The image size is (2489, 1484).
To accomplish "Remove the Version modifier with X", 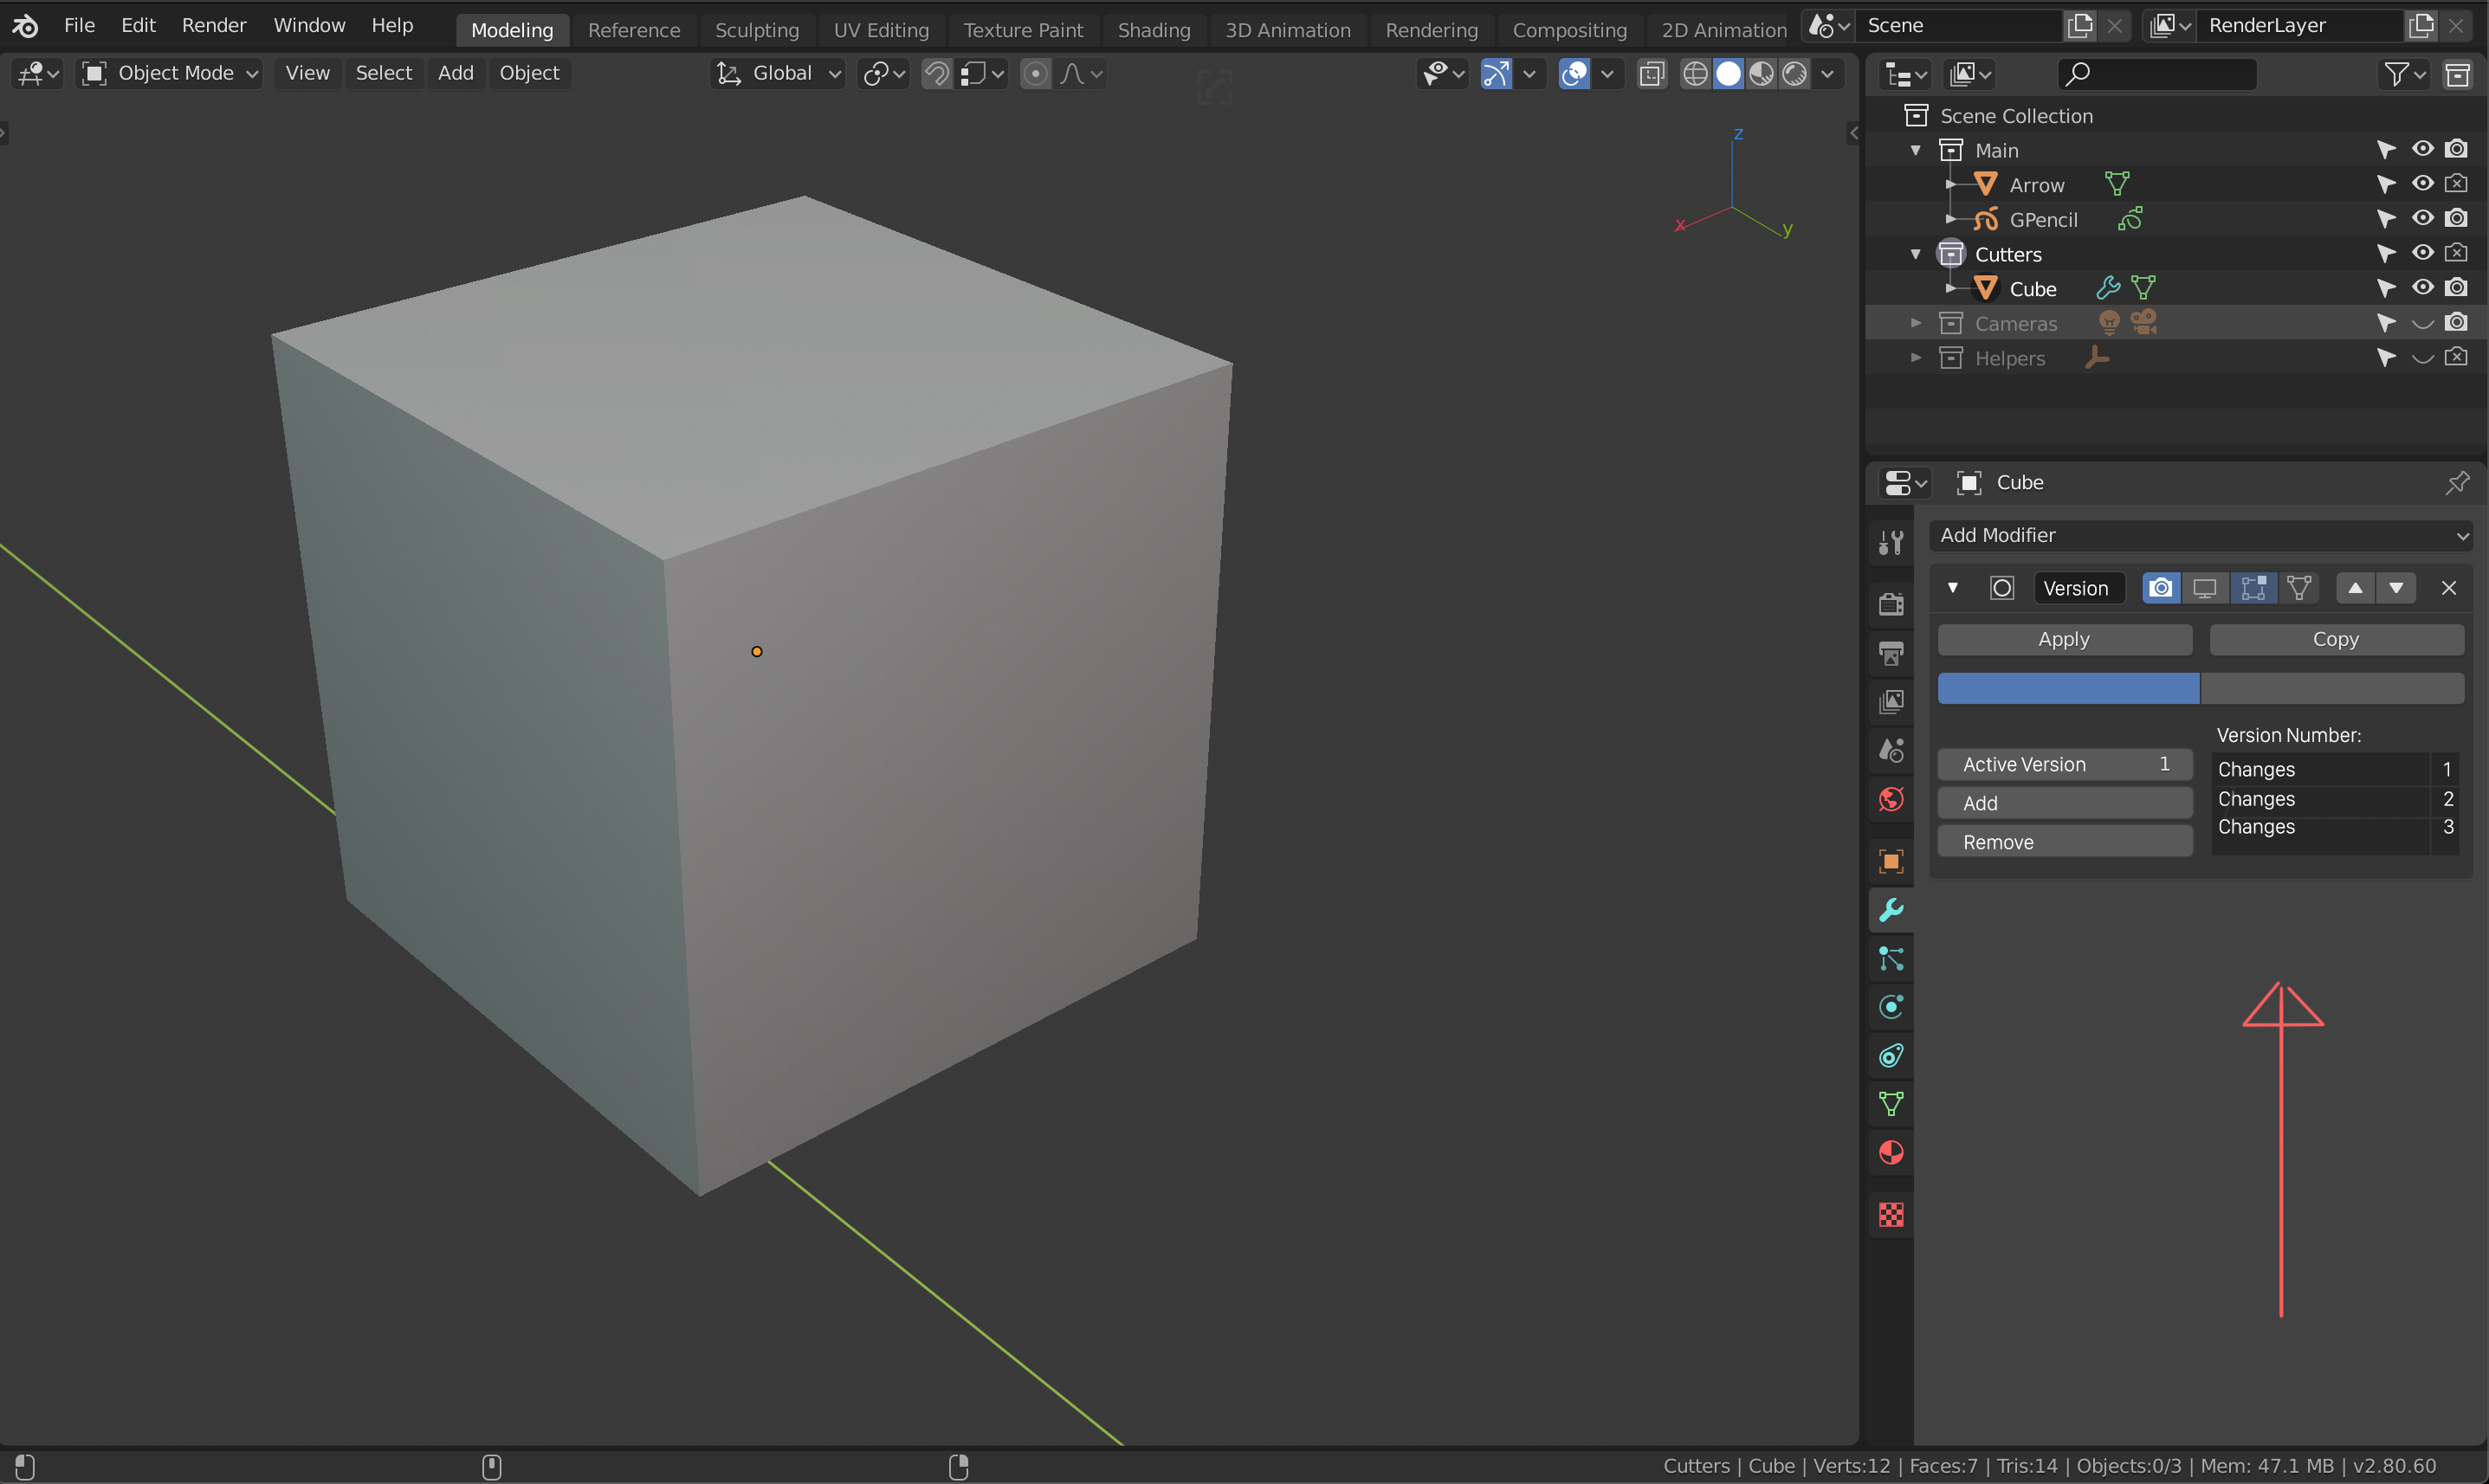I will coord(2449,588).
